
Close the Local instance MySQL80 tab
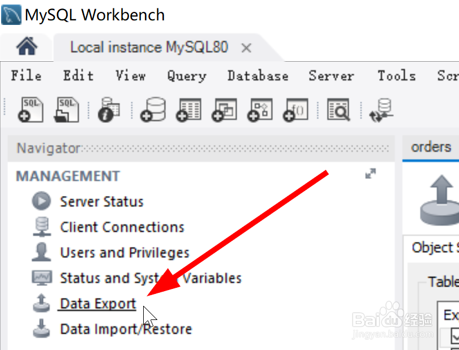(246, 48)
